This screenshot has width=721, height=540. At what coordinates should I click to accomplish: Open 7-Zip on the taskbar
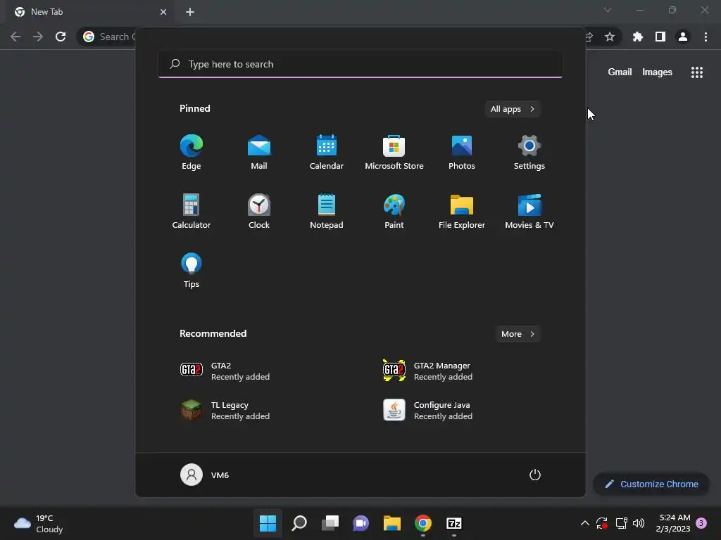coord(454,523)
